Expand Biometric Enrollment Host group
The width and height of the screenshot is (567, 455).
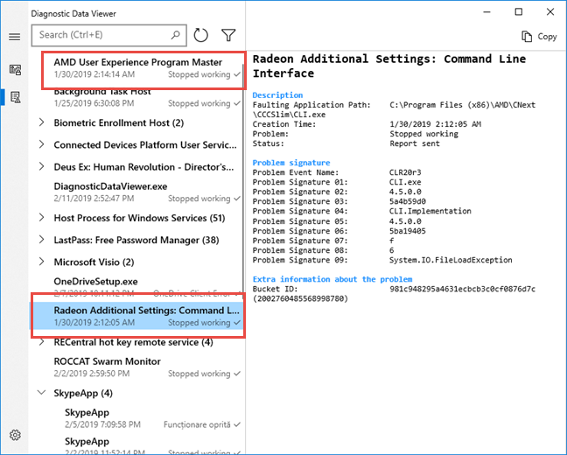(42, 122)
